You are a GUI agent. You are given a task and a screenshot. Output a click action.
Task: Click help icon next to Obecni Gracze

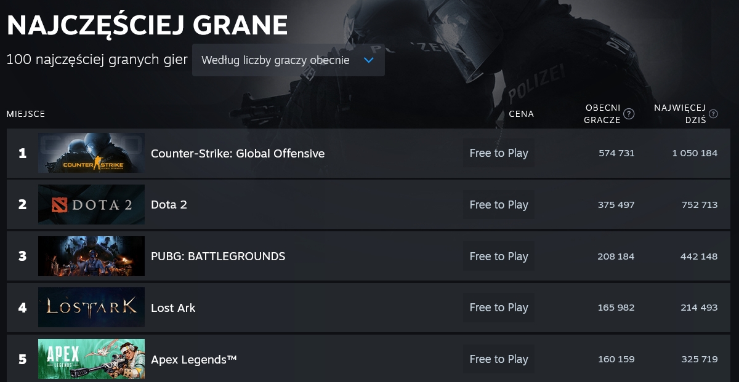point(629,114)
